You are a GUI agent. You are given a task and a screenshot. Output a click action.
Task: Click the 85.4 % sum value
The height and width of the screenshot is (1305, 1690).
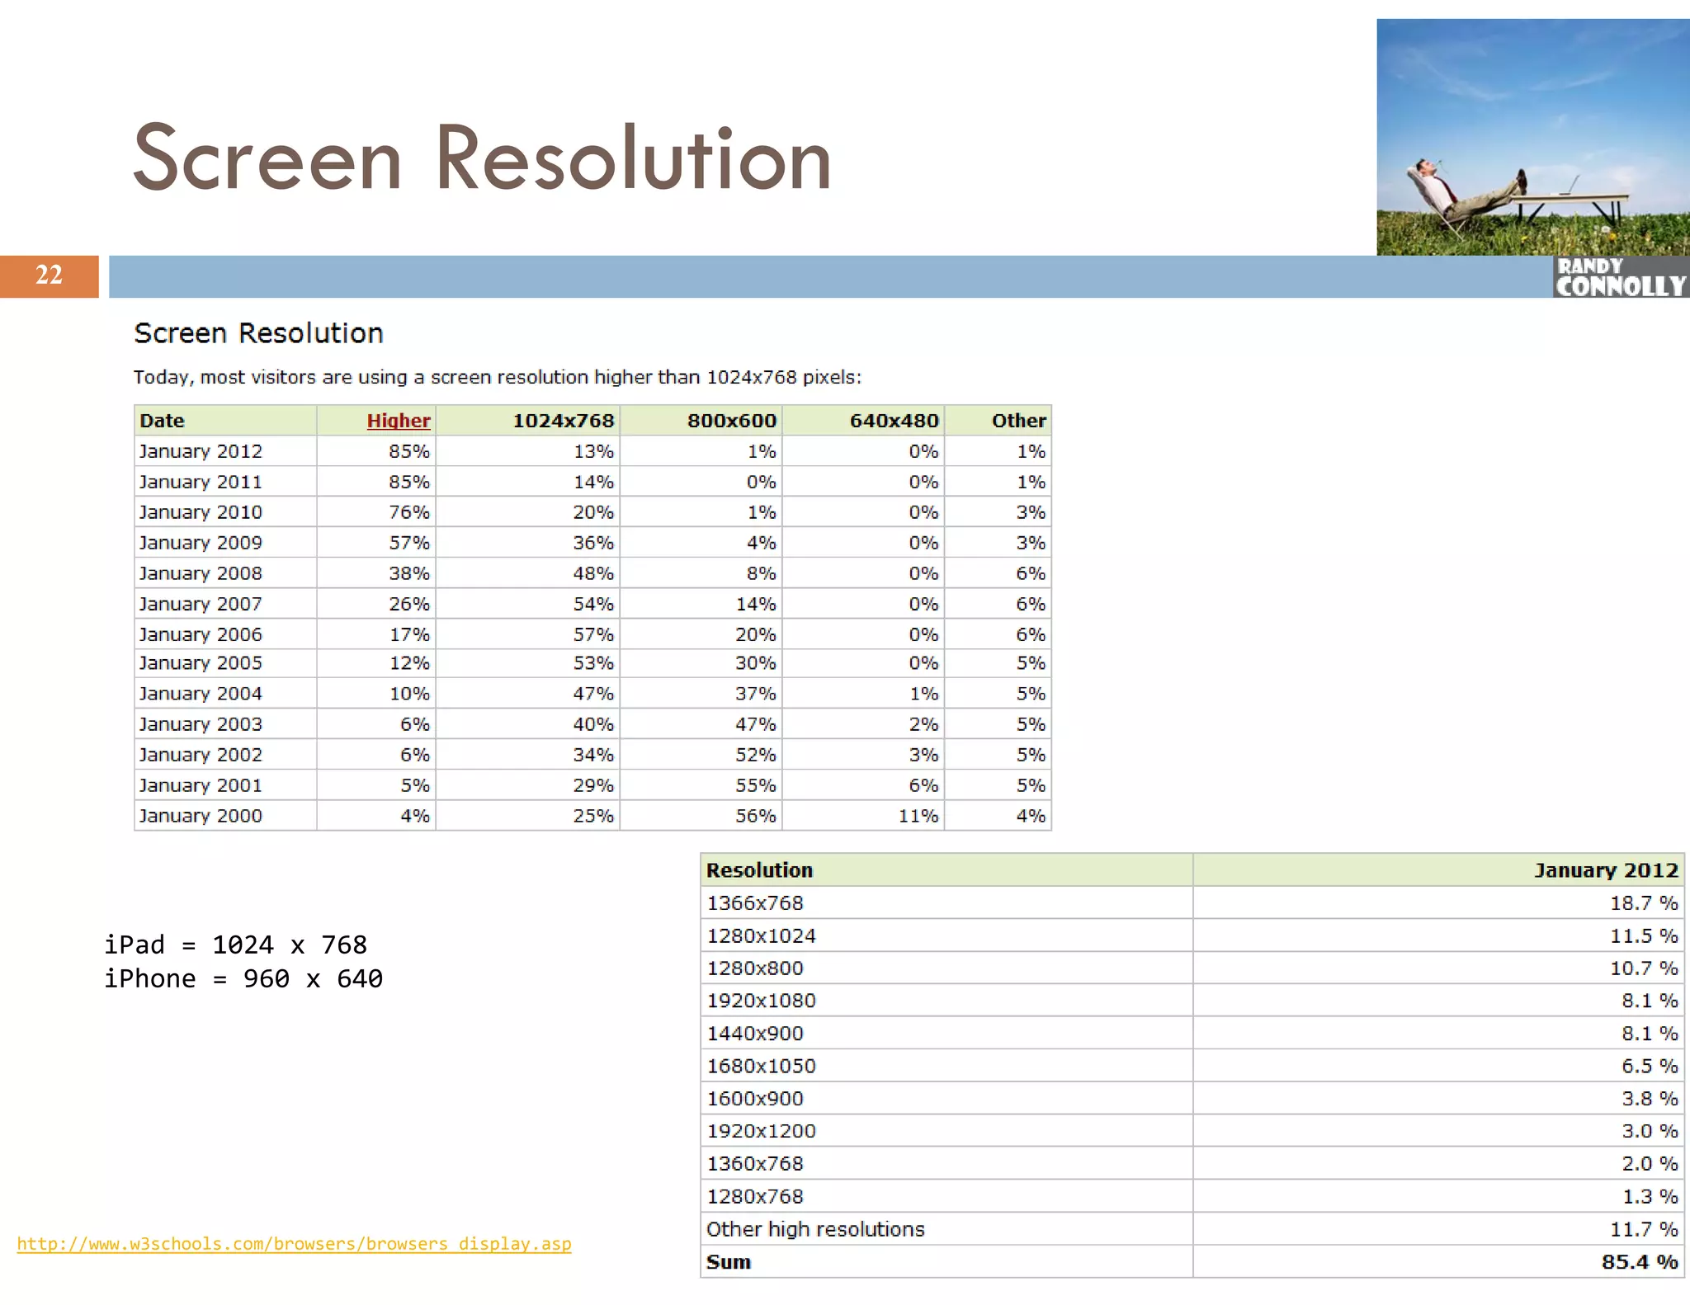tap(1640, 1262)
